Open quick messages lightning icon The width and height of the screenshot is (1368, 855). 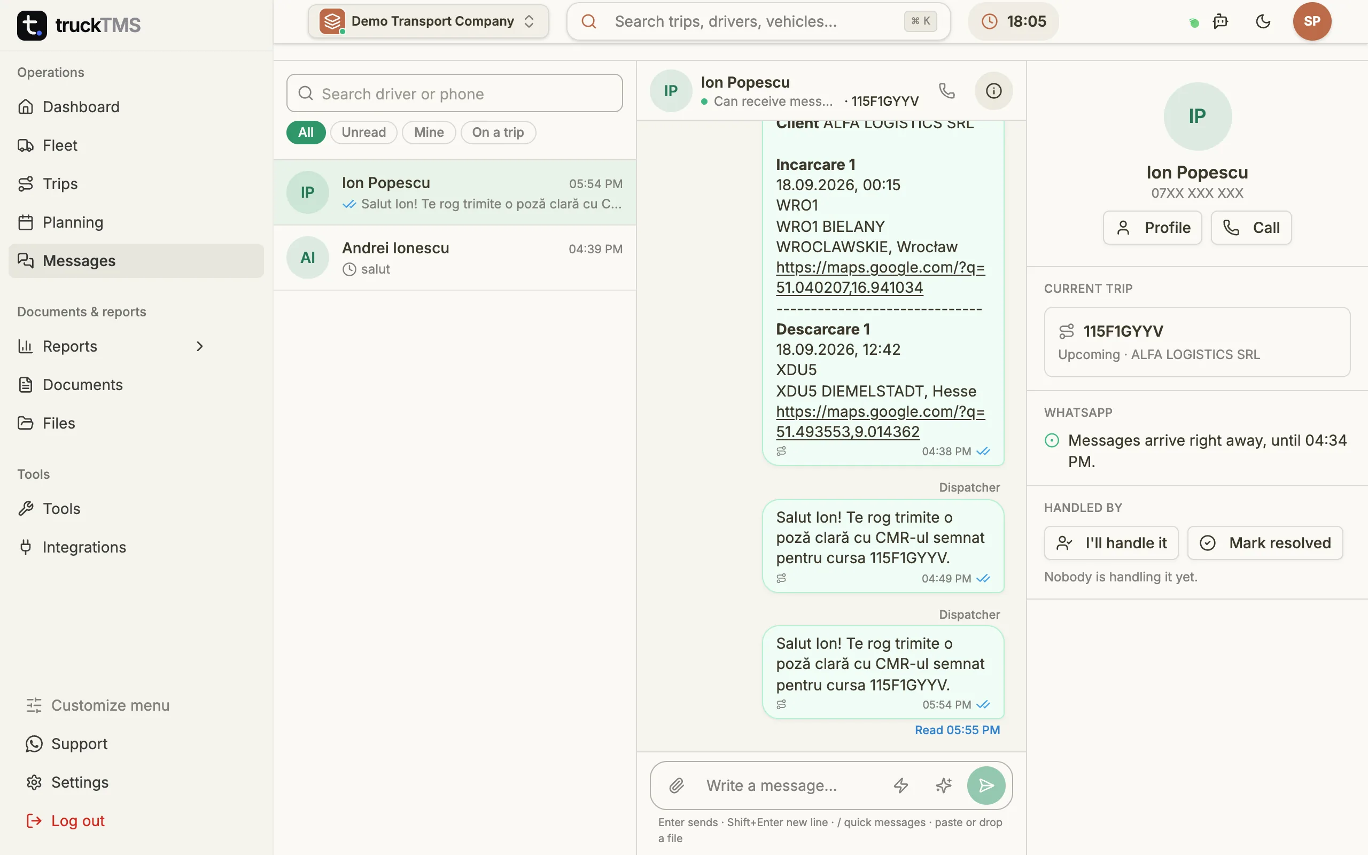pos(900,785)
